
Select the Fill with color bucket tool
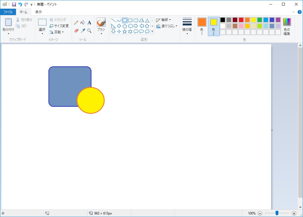tap(83, 23)
